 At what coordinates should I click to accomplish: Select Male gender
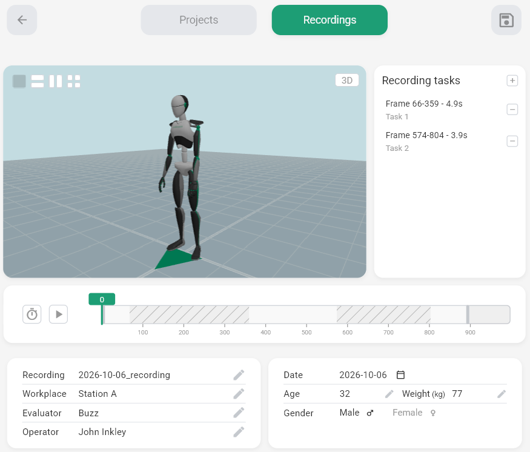coord(356,413)
